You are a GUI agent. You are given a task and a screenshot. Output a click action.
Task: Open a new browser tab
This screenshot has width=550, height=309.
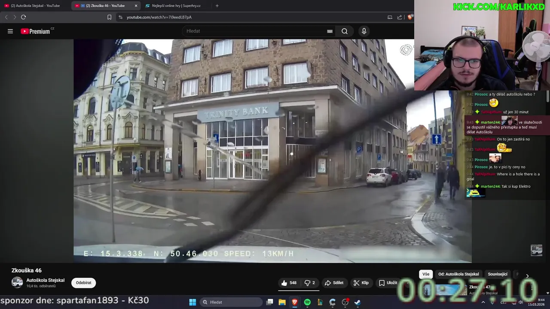click(217, 6)
